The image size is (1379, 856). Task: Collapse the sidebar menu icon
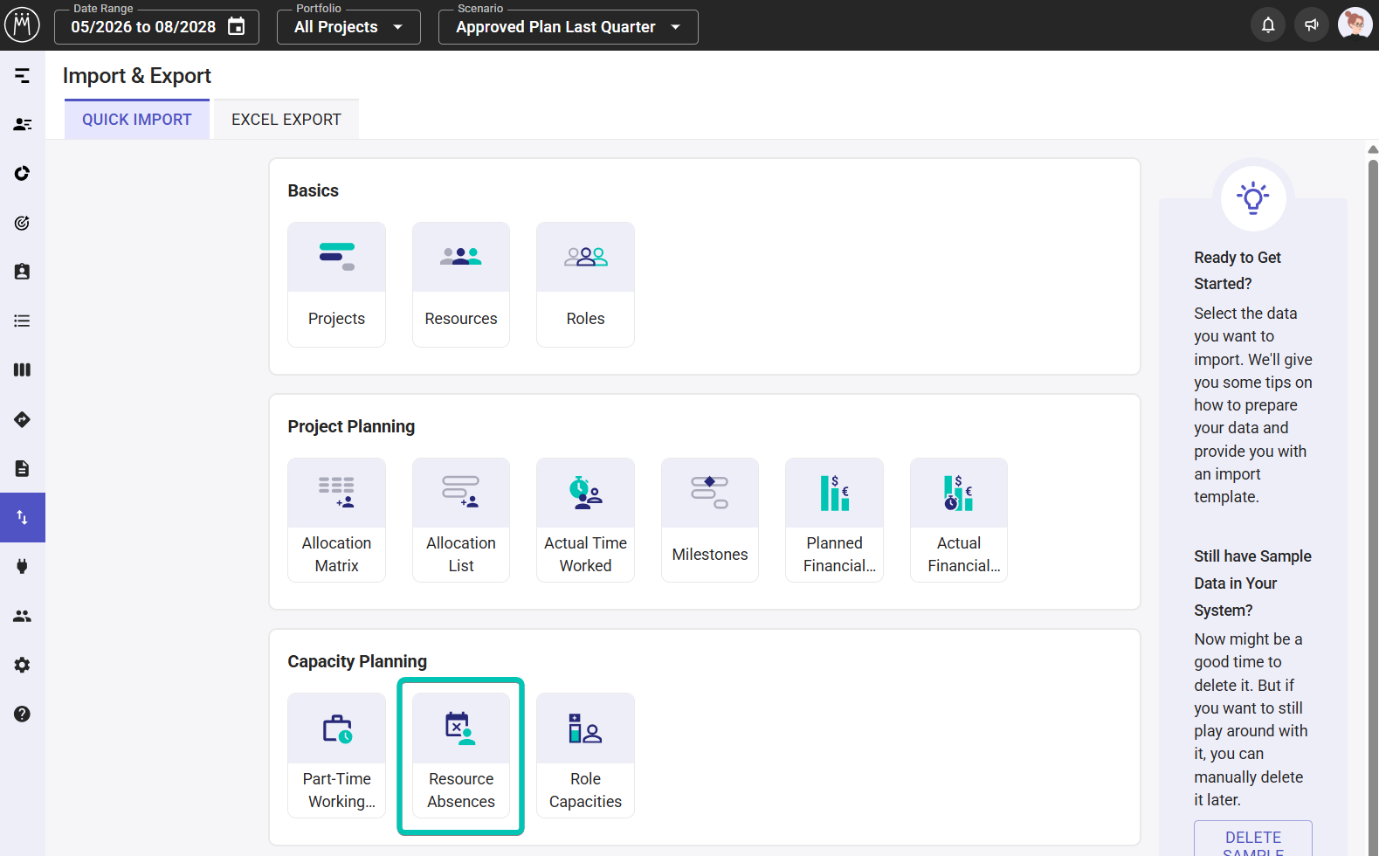coord(23,76)
